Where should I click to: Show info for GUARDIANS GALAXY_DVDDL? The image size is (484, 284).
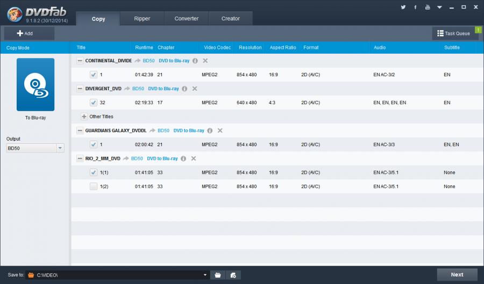(210, 130)
